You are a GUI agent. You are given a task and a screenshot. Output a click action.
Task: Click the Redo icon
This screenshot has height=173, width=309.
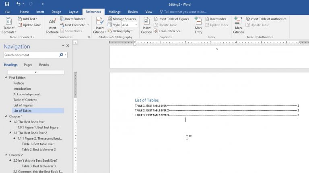tap(31, 4)
